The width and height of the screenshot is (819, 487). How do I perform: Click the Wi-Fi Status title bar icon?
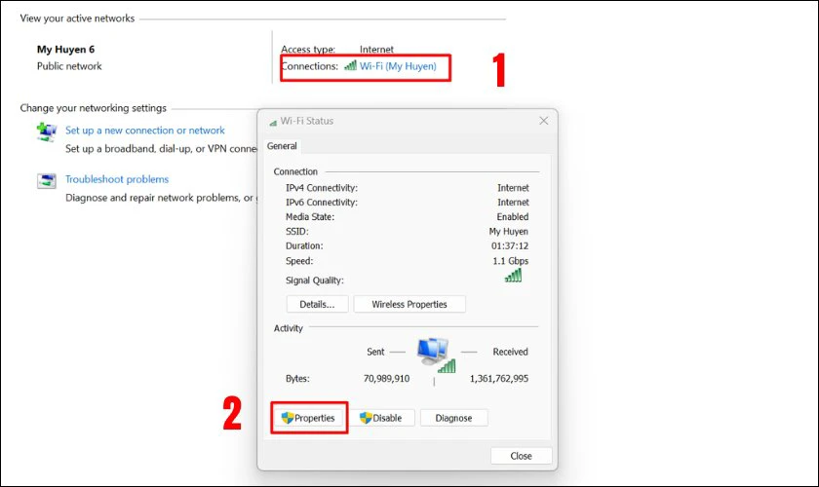273,123
